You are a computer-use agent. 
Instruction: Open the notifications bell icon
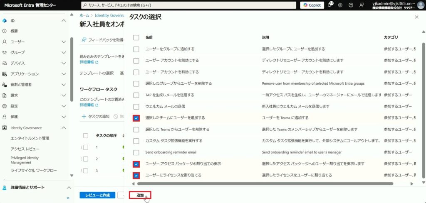[x=329, y=5]
